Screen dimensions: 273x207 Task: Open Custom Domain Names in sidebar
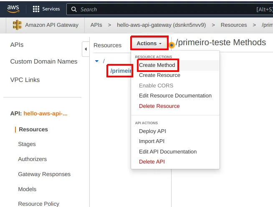(x=44, y=61)
